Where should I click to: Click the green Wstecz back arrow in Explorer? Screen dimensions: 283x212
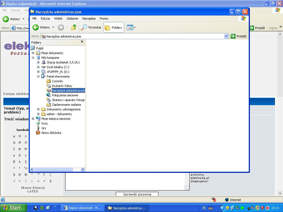36,27
